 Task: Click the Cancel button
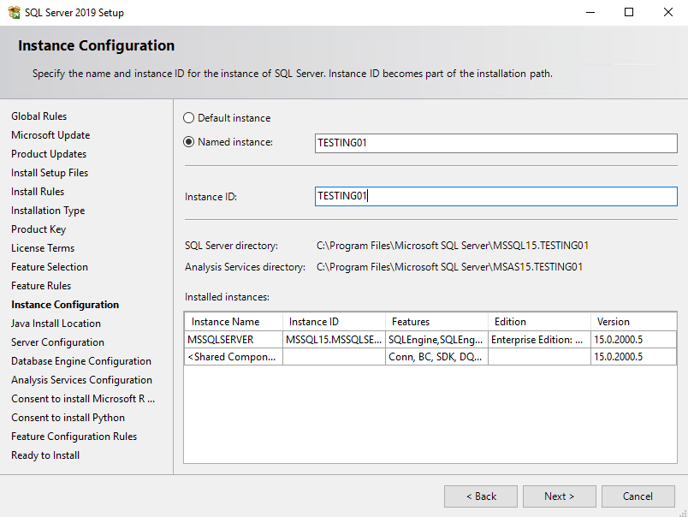click(x=638, y=496)
